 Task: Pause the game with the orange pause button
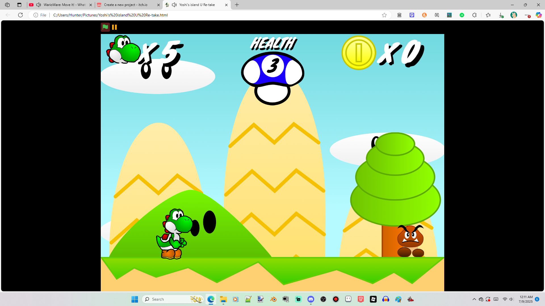point(114,27)
